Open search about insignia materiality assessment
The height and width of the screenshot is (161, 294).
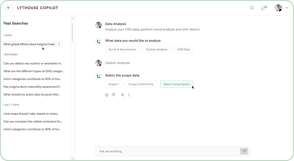tap(32, 87)
